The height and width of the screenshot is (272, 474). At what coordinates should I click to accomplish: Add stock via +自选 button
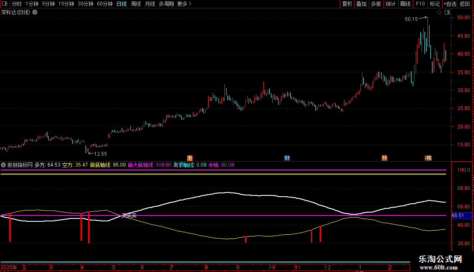[x=450, y=4]
